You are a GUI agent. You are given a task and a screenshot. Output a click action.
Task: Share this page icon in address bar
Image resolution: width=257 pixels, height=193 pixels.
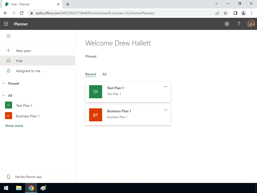[217, 13]
